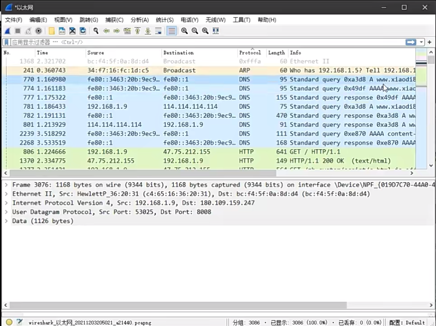Sort by the Info column header

click(352, 53)
